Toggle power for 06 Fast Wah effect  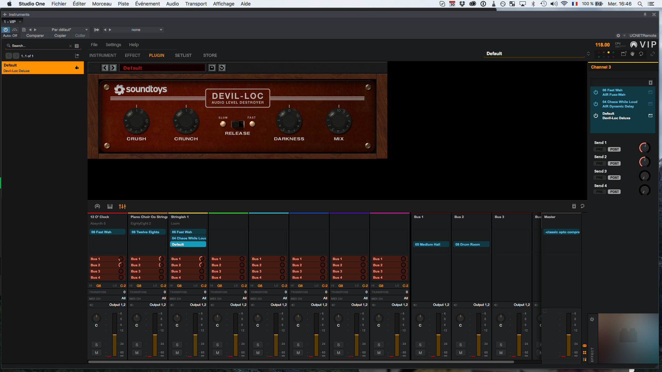coord(595,92)
